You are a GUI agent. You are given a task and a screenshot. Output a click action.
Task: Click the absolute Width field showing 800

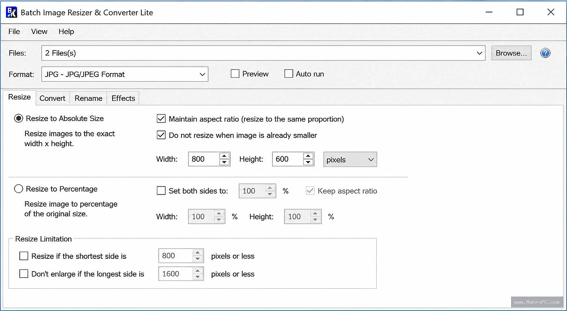(204, 159)
